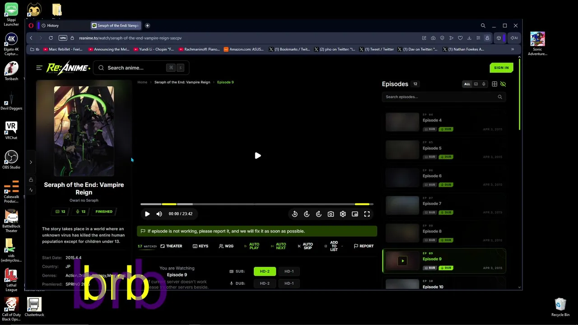Click the Search anime input field
This screenshot has height=325, width=578.
click(x=141, y=68)
